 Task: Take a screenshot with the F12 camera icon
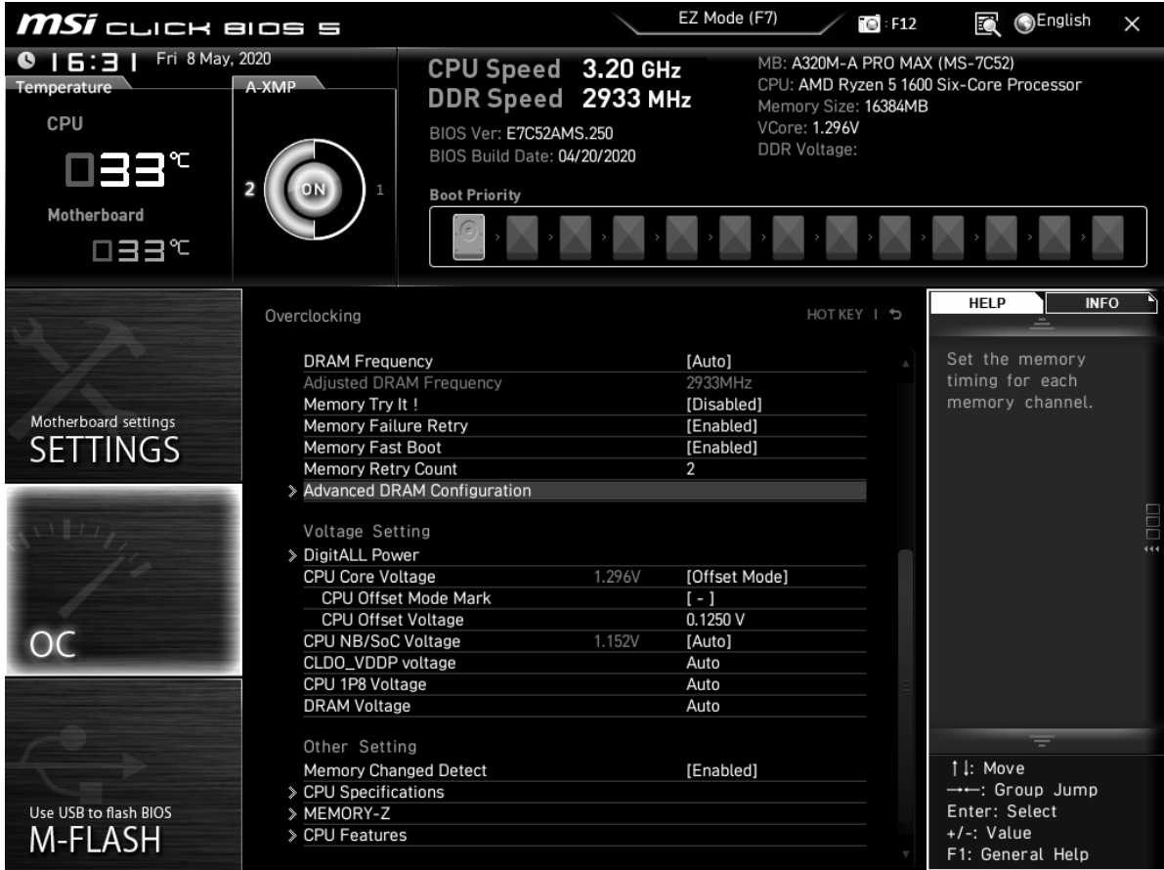(x=869, y=23)
